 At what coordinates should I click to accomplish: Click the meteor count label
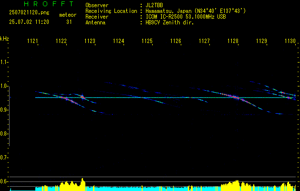point(68,15)
